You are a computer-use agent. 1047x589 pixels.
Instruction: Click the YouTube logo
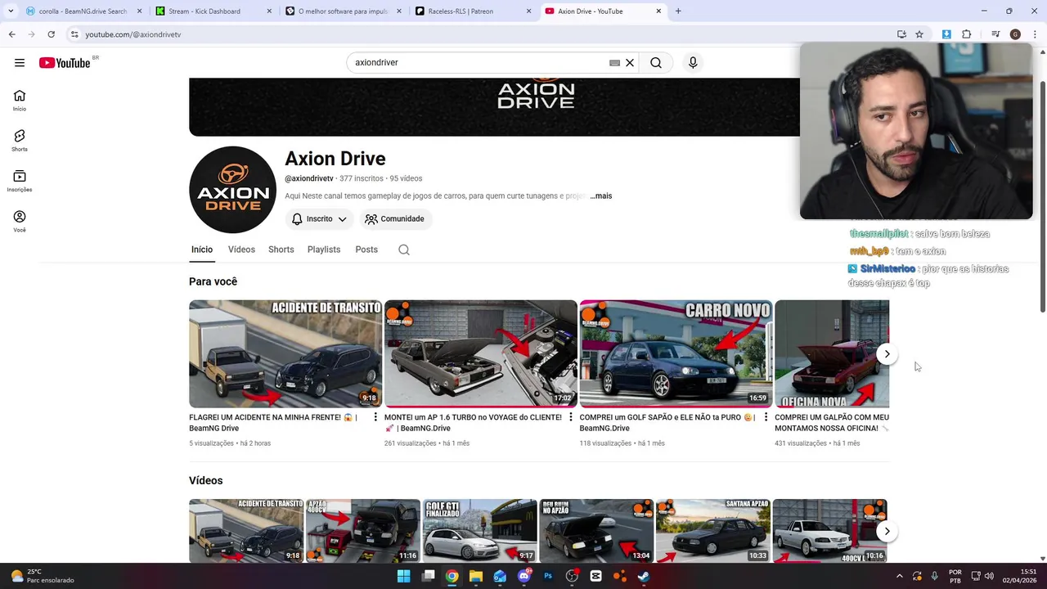[65, 63]
